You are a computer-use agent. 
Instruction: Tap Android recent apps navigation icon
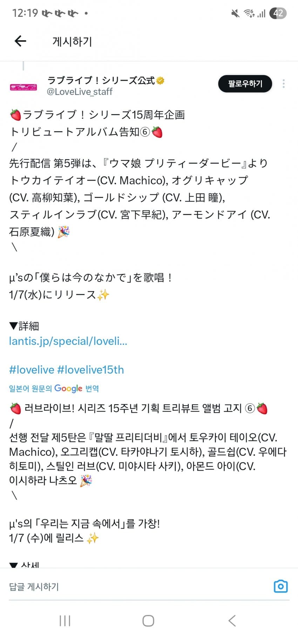[x=65, y=620]
